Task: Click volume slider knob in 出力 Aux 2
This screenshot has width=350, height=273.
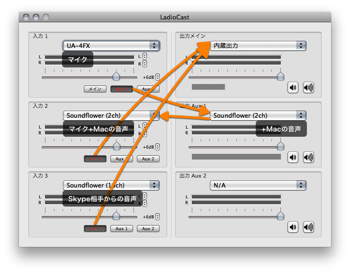Action: 280,216
